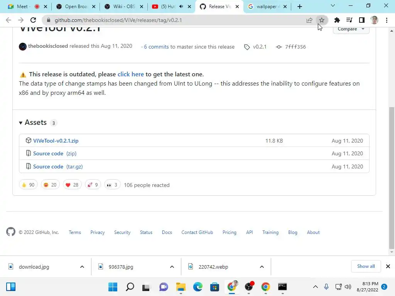Open the 6 commits link
This screenshot has height=296, width=395.
click(x=156, y=47)
